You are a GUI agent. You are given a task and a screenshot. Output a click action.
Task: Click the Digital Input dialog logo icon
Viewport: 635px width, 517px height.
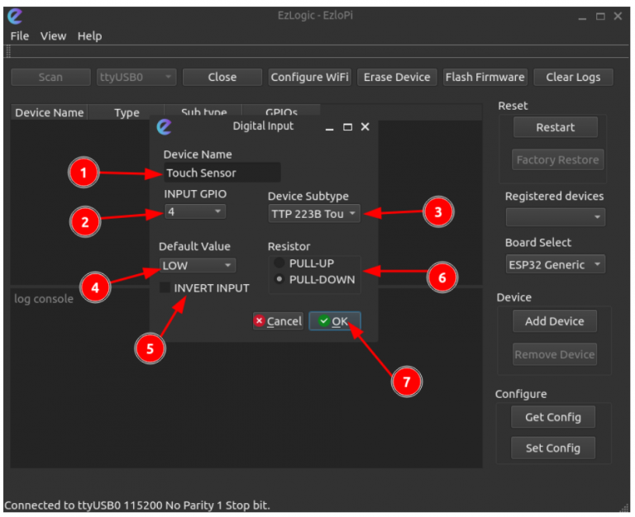point(164,127)
